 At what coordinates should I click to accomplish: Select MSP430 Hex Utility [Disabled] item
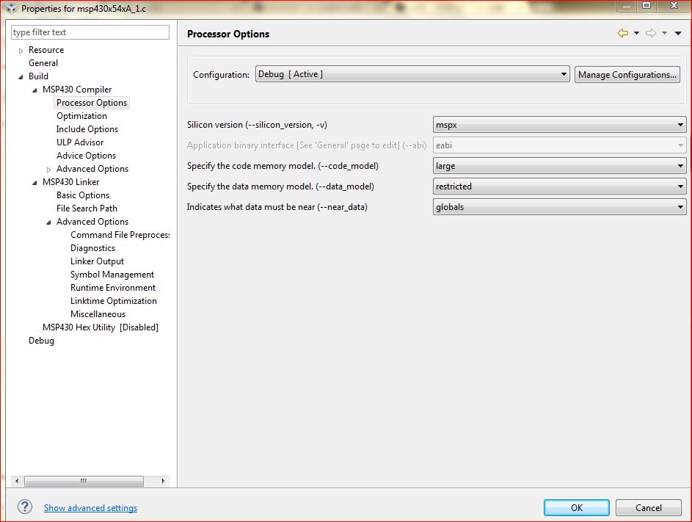[101, 327]
